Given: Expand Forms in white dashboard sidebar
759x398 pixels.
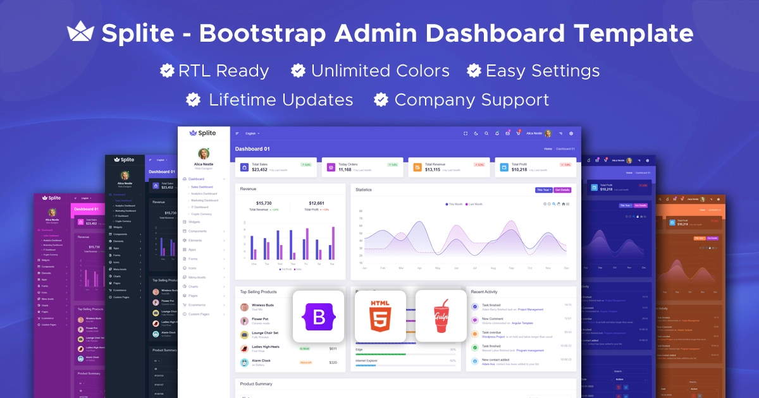Looking at the screenshot, I should tap(204, 259).
